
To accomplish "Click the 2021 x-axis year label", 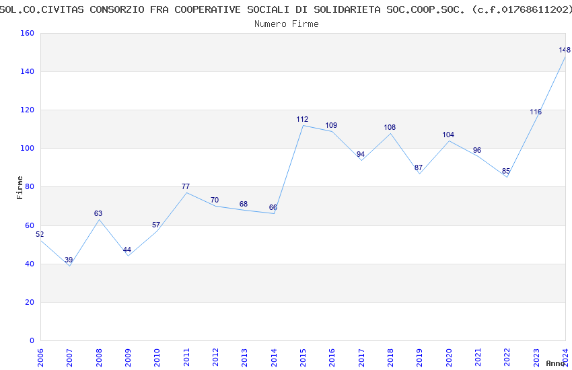I will coord(478,358).
